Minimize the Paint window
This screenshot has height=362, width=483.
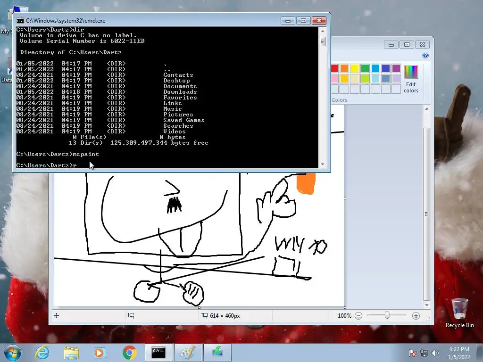pyautogui.click(x=391, y=45)
